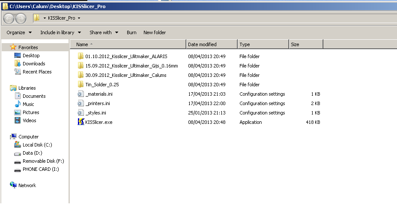This screenshot has width=397, height=214.
Task: Select Pictures label under Libraries
Action: coord(31,112)
